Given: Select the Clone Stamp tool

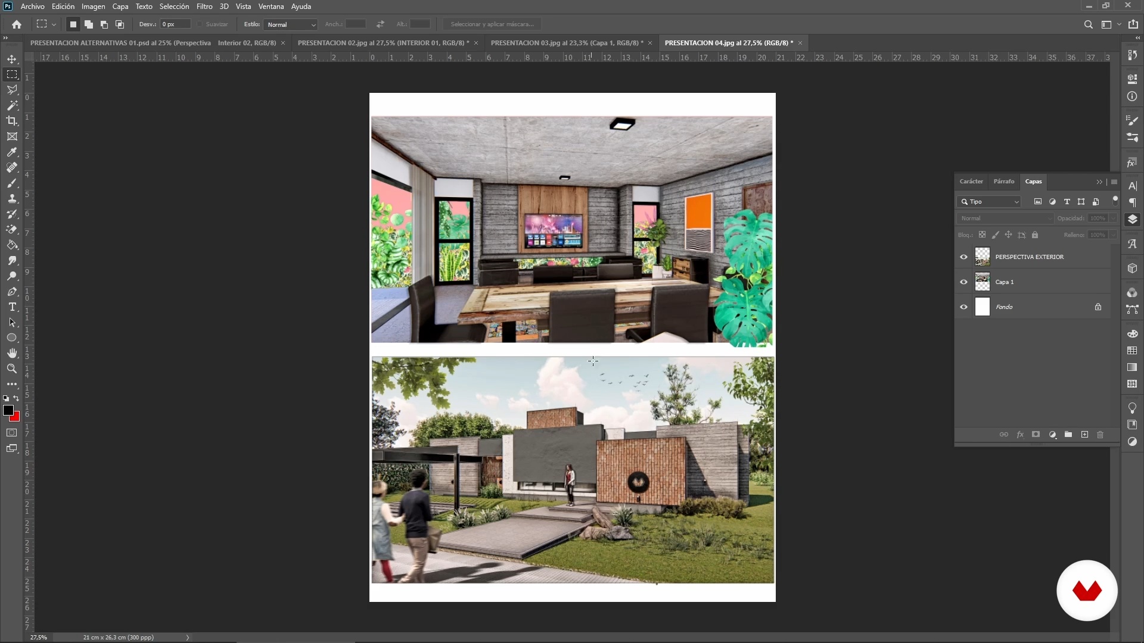Looking at the screenshot, I should [x=12, y=198].
